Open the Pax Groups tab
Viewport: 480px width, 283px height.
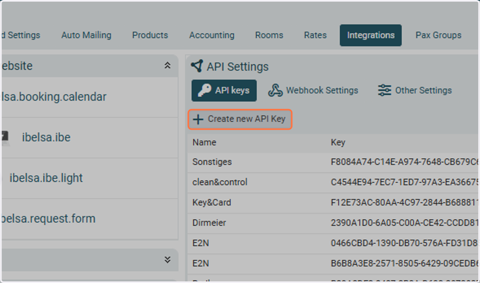click(438, 35)
